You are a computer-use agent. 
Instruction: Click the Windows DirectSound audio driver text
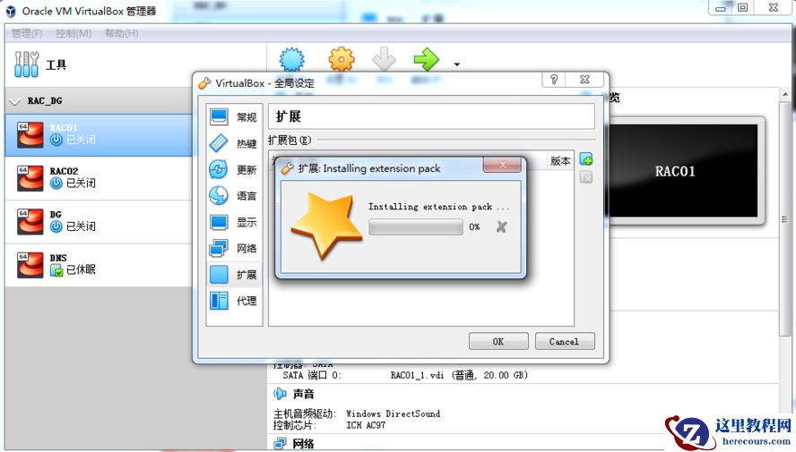(x=393, y=414)
